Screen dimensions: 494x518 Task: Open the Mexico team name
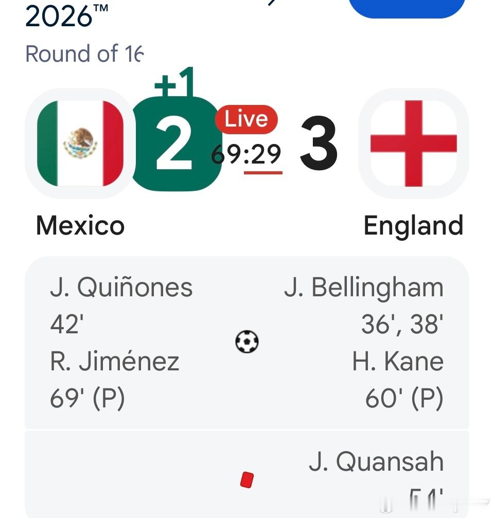(80, 226)
